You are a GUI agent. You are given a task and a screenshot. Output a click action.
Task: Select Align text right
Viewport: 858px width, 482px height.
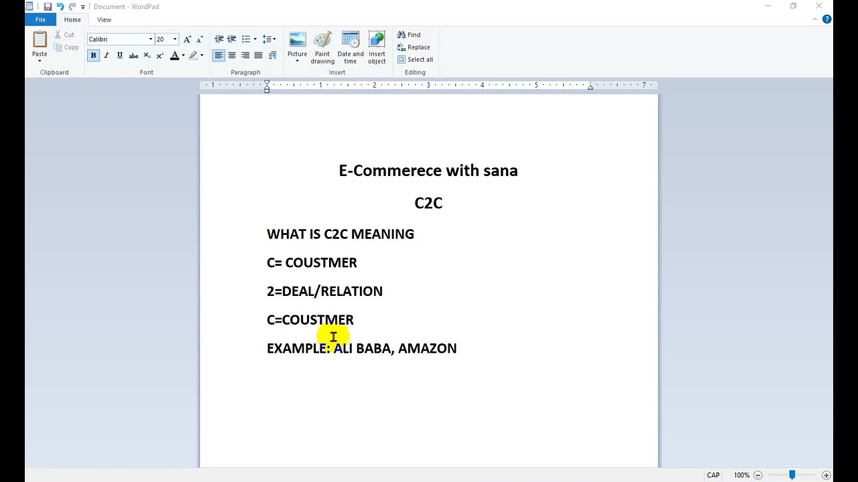[245, 56]
